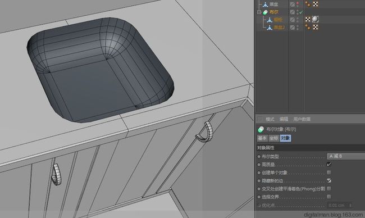Toggle green enable checkmark on 布尔 object
This screenshot has width=365, height=218.
pos(301,12)
